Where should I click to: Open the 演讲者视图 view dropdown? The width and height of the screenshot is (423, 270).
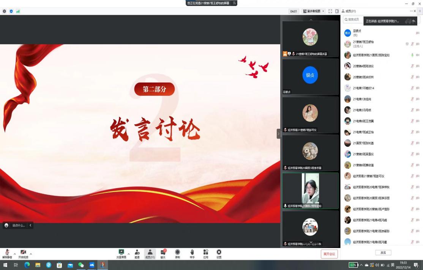click(314, 11)
